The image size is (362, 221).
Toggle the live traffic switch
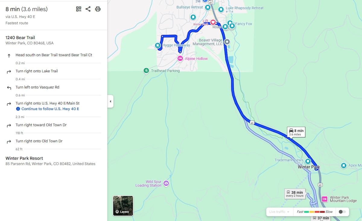pos(342,212)
